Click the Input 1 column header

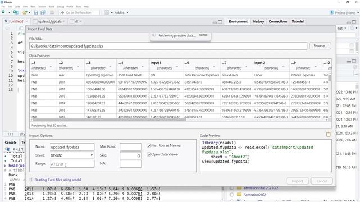click(x=166, y=65)
